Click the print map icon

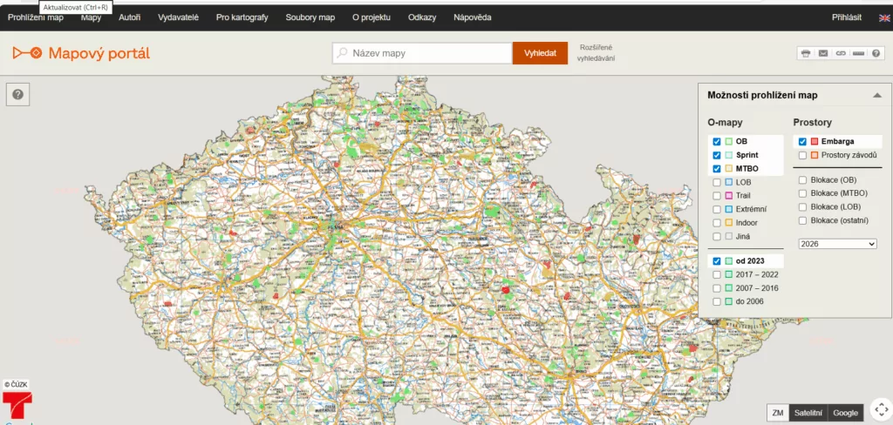point(806,53)
